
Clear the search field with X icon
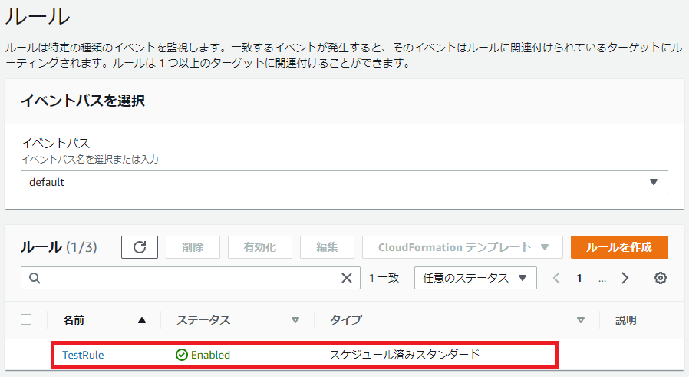coord(347,278)
